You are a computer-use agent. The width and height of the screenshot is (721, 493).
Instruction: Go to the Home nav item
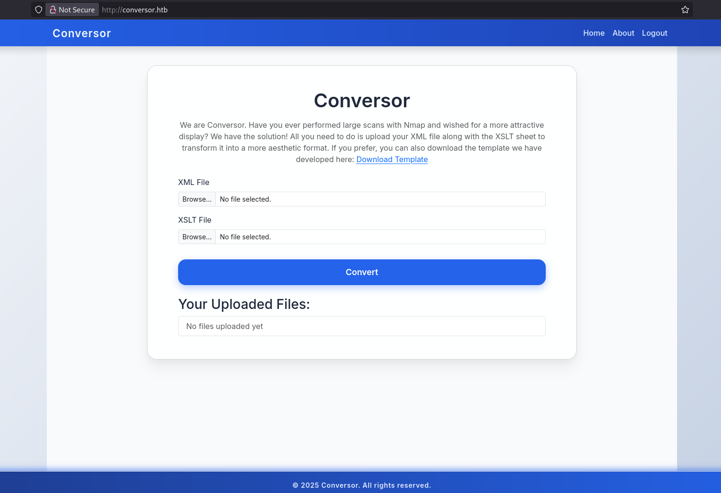point(594,33)
